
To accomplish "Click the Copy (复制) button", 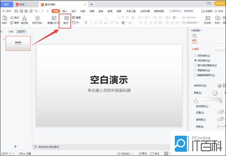I will click(x=14, y=23).
